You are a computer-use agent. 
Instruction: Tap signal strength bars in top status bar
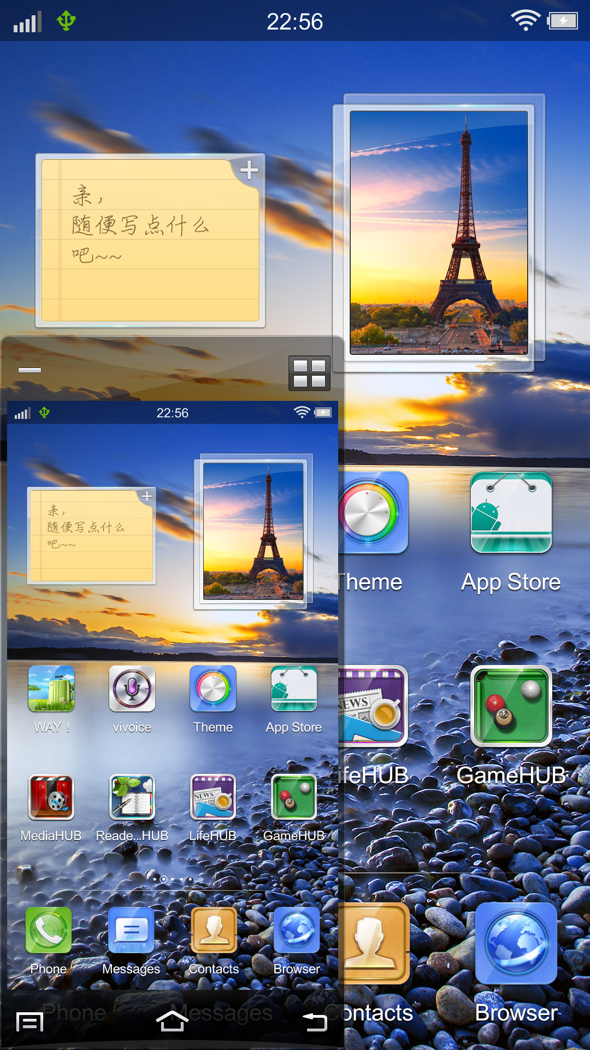pyautogui.click(x=28, y=22)
